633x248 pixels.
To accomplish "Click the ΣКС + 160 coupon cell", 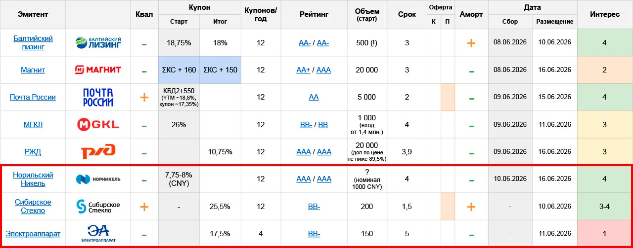I will (179, 70).
